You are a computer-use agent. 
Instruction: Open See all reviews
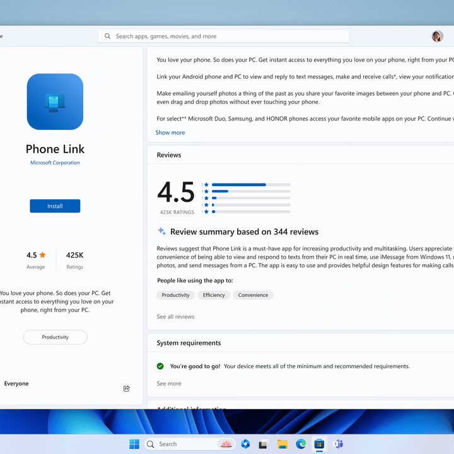coord(175,317)
